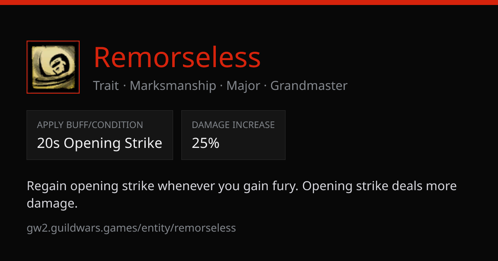The height and width of the screenshot is (261, 498).
Task: Open the gw2.guildwars.games/entity/remorseless URL
Action: 131,228
